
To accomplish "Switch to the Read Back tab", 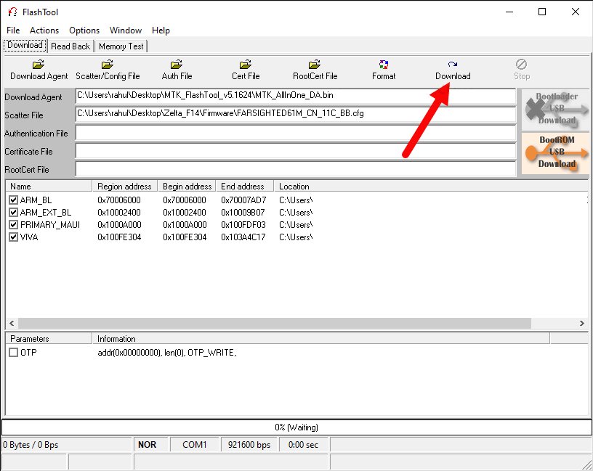I will point(70,46).
